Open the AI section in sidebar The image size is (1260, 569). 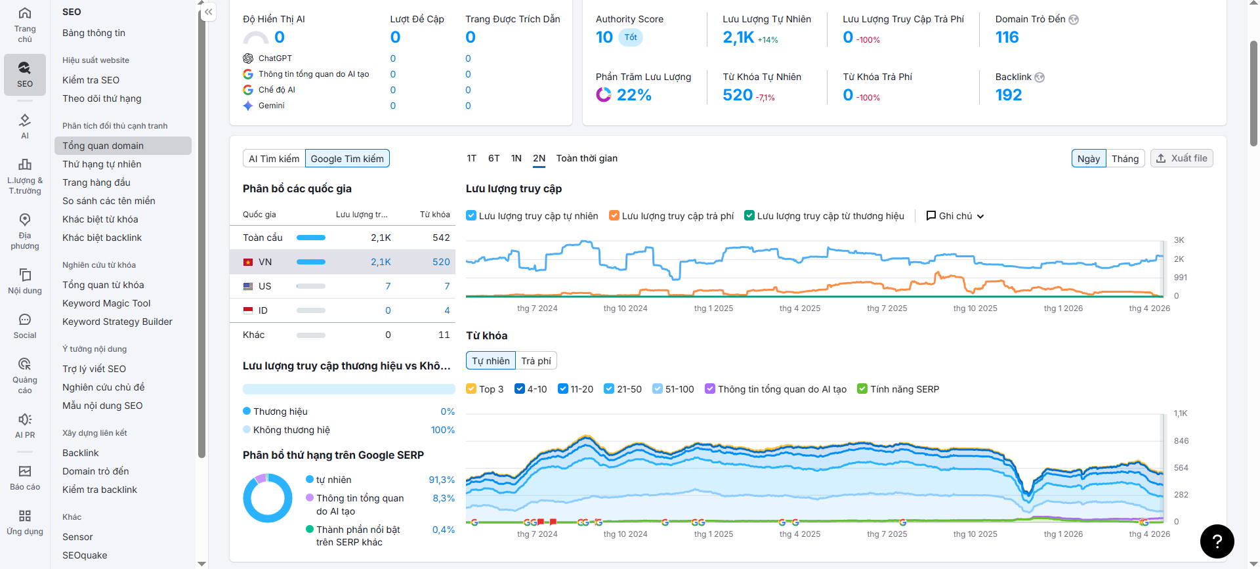tap(25, 126)
